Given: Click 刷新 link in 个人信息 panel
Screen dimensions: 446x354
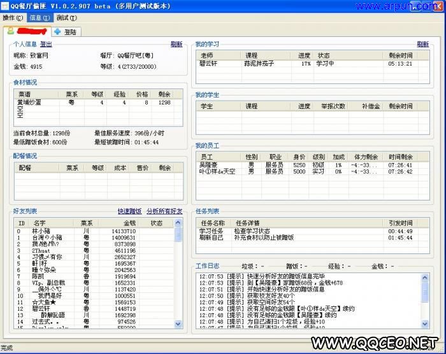Looking at the screenshot, I should click(176, 44).
